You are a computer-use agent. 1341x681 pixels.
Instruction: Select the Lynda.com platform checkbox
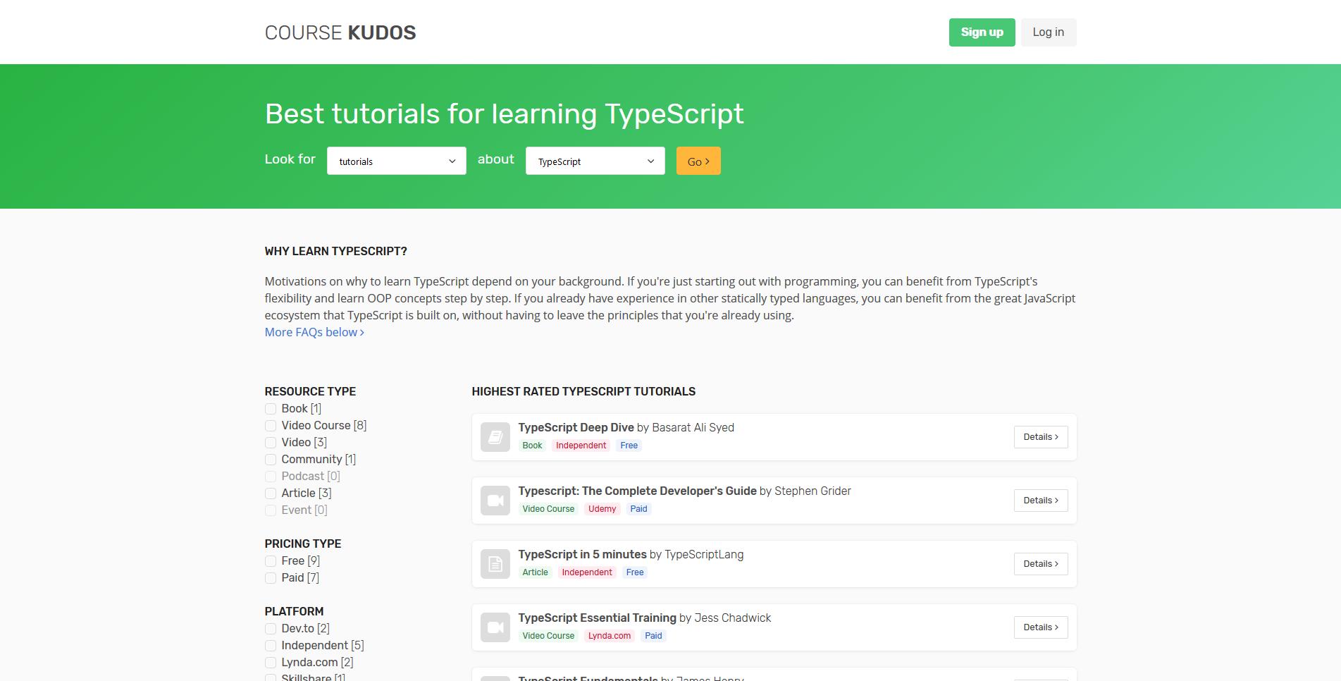click(x=271, y=663)
